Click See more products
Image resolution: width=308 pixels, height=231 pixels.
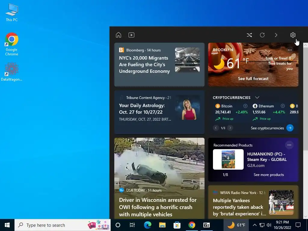click(x=269, y=175)
